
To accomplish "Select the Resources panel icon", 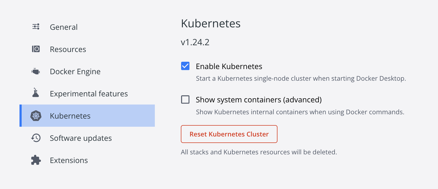I will [x=35, y=49].
